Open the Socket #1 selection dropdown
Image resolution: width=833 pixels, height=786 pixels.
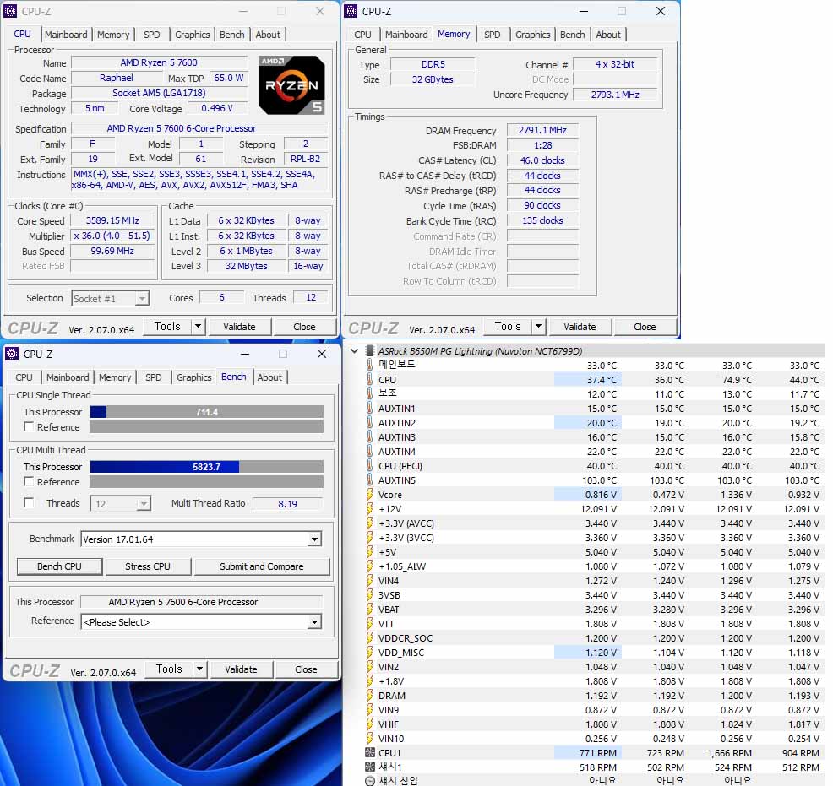pyautogui.click(x=142, y=299)
